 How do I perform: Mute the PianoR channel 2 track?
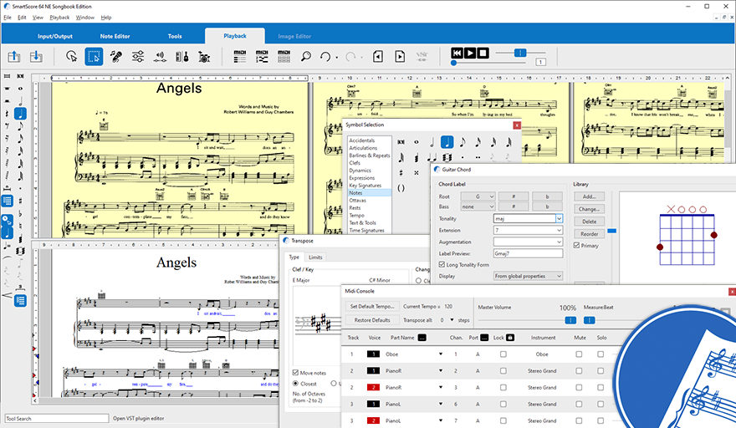click(579, 371)
